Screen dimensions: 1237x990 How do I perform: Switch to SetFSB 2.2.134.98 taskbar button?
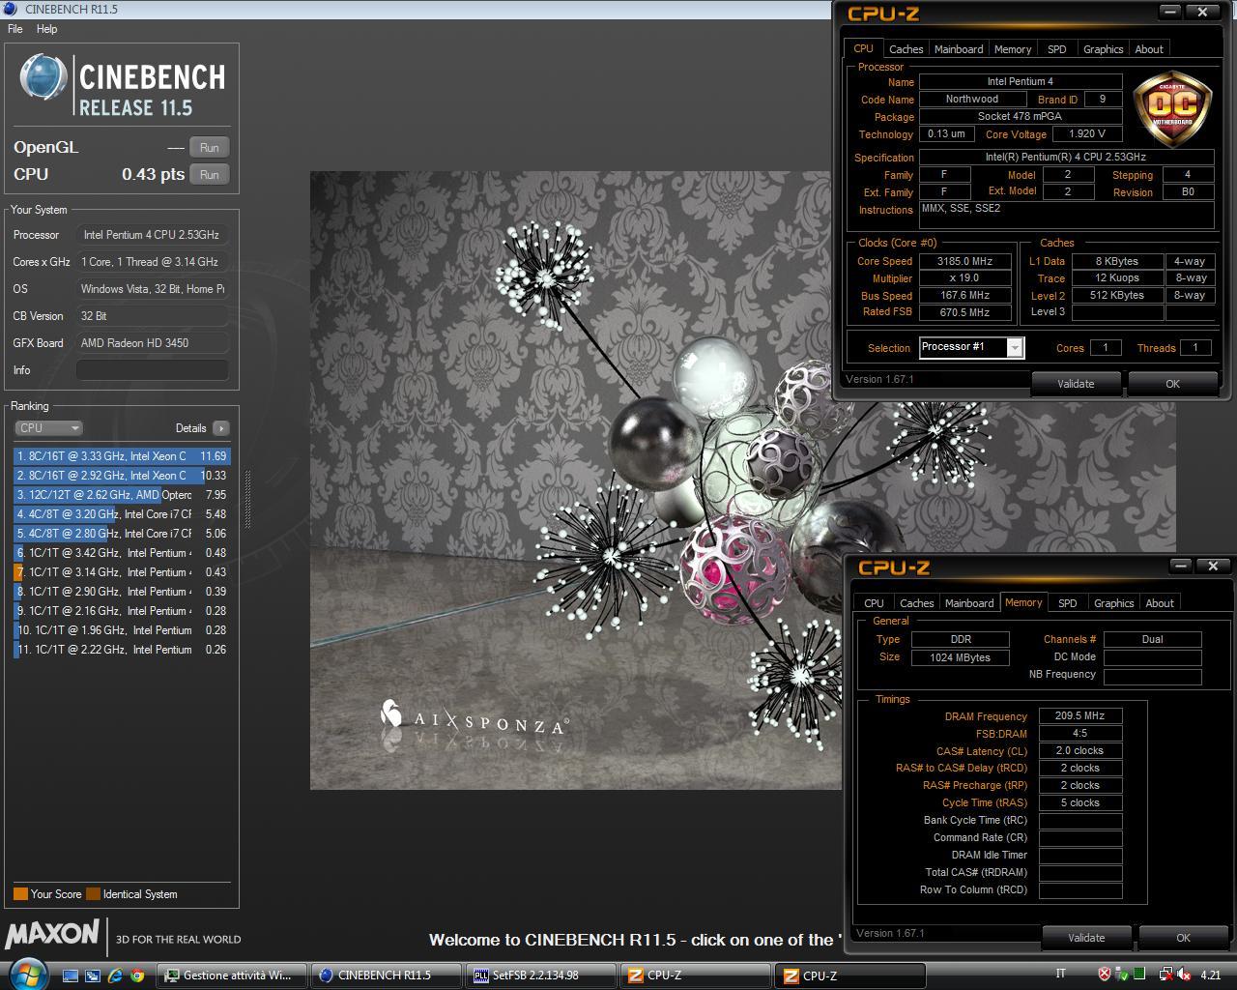tap(540, 975)
